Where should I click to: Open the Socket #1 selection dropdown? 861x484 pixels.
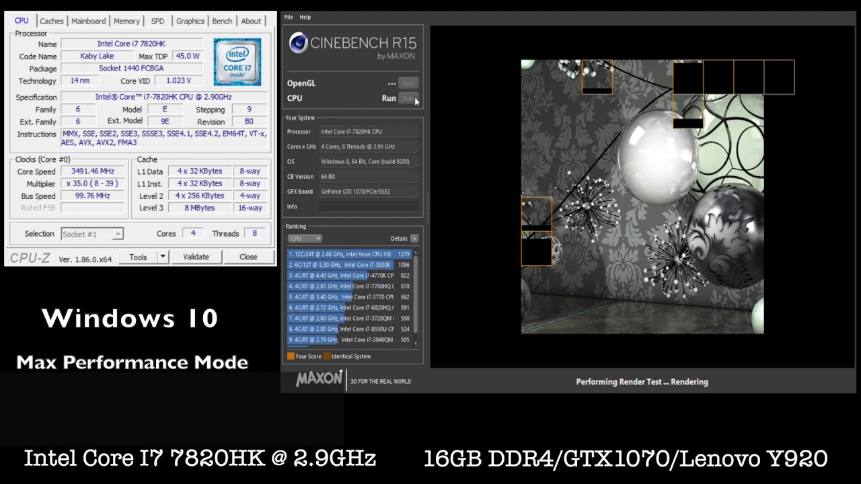(92, 234)
